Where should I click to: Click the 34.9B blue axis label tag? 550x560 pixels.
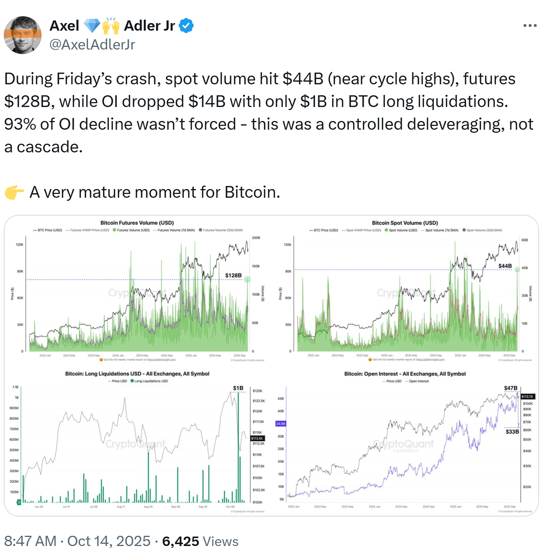[x=281, y=423]
